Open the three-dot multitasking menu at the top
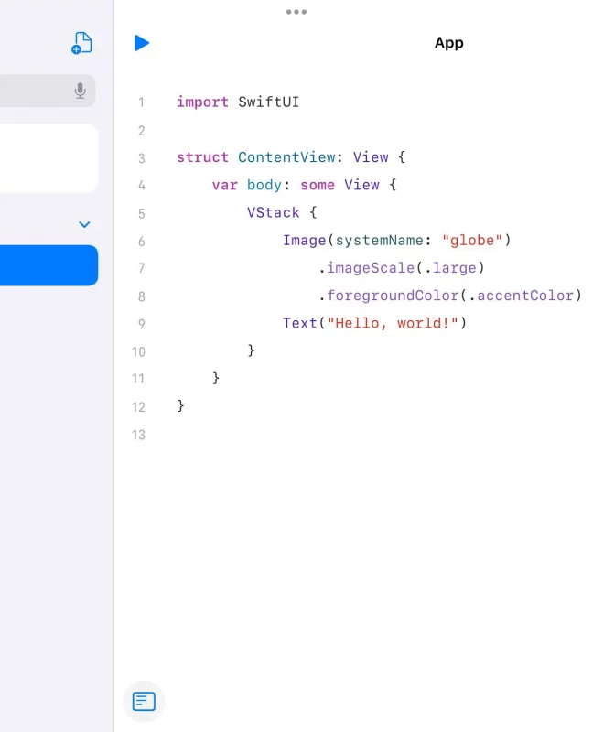Image resolution: width=593 pixels, height=732 pixels. coord(296,12)
